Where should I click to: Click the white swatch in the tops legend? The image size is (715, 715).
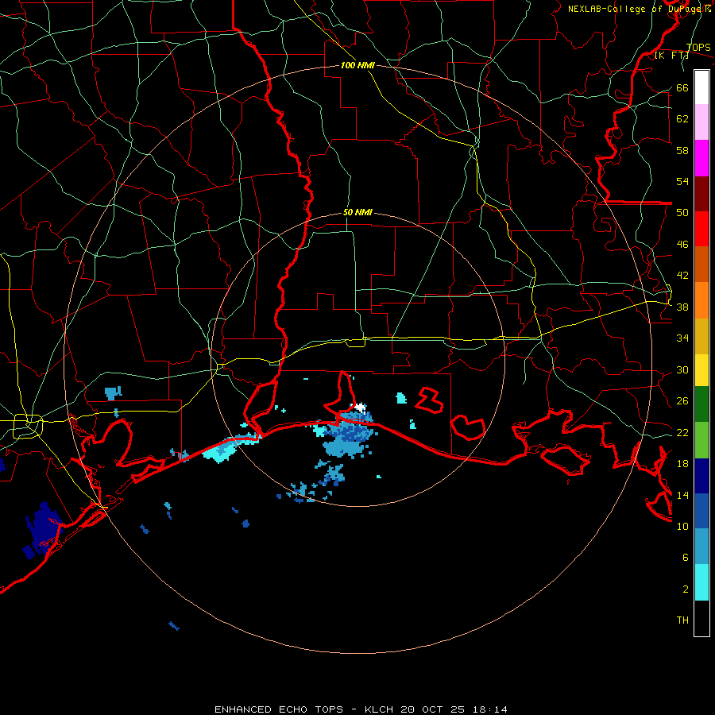pos(701,87)
